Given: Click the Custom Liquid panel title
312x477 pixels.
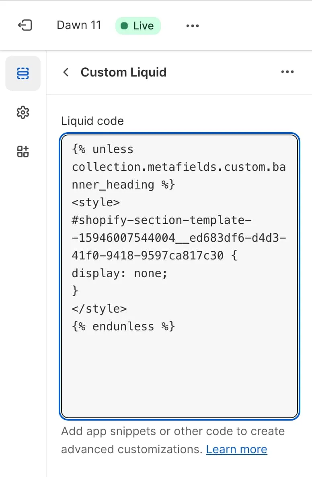Looking at the screenshot, I should point(123,73).
